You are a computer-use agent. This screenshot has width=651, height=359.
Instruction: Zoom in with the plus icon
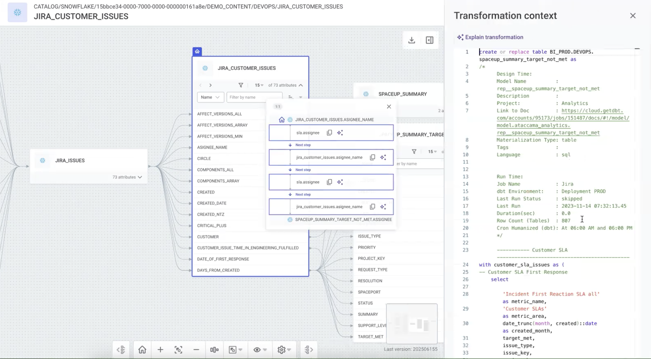coord(160,349)
